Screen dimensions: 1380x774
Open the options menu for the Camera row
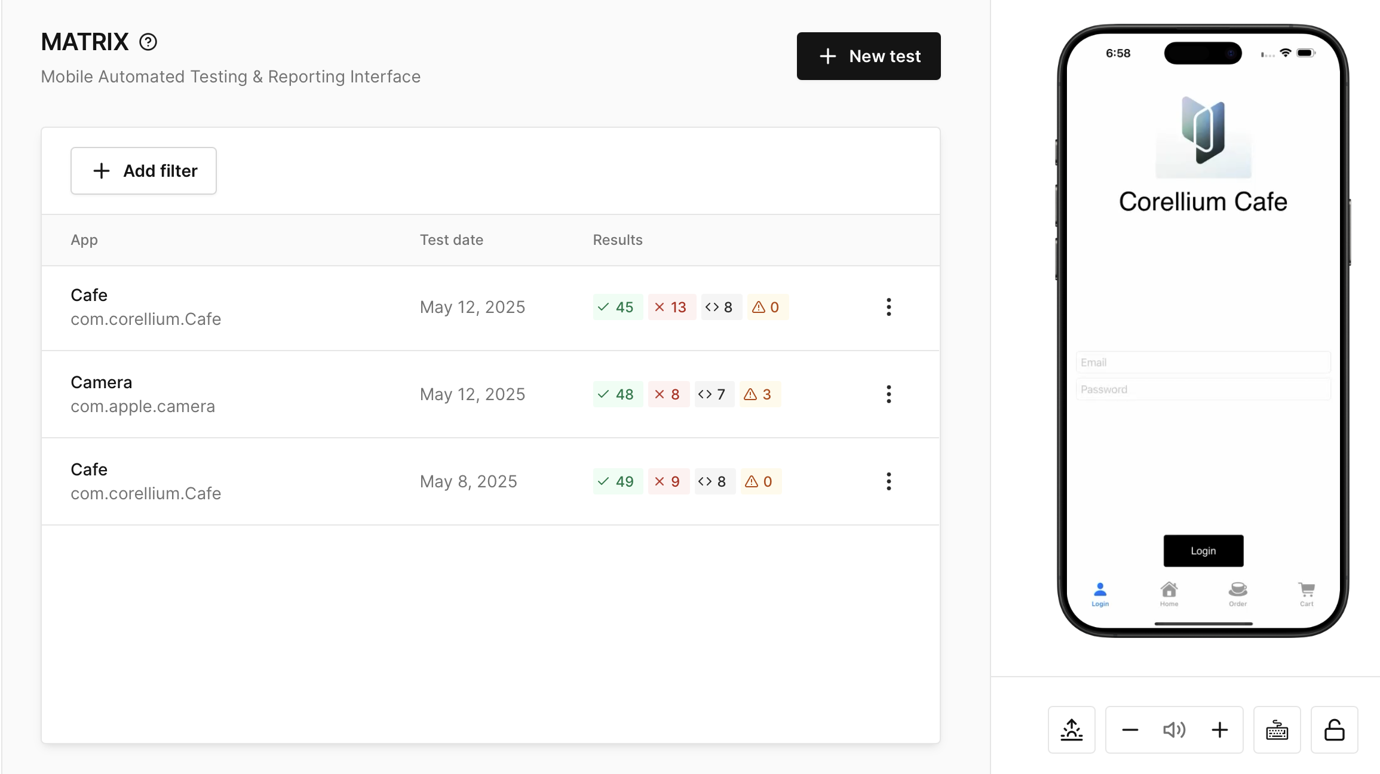[x=889, y=394]
